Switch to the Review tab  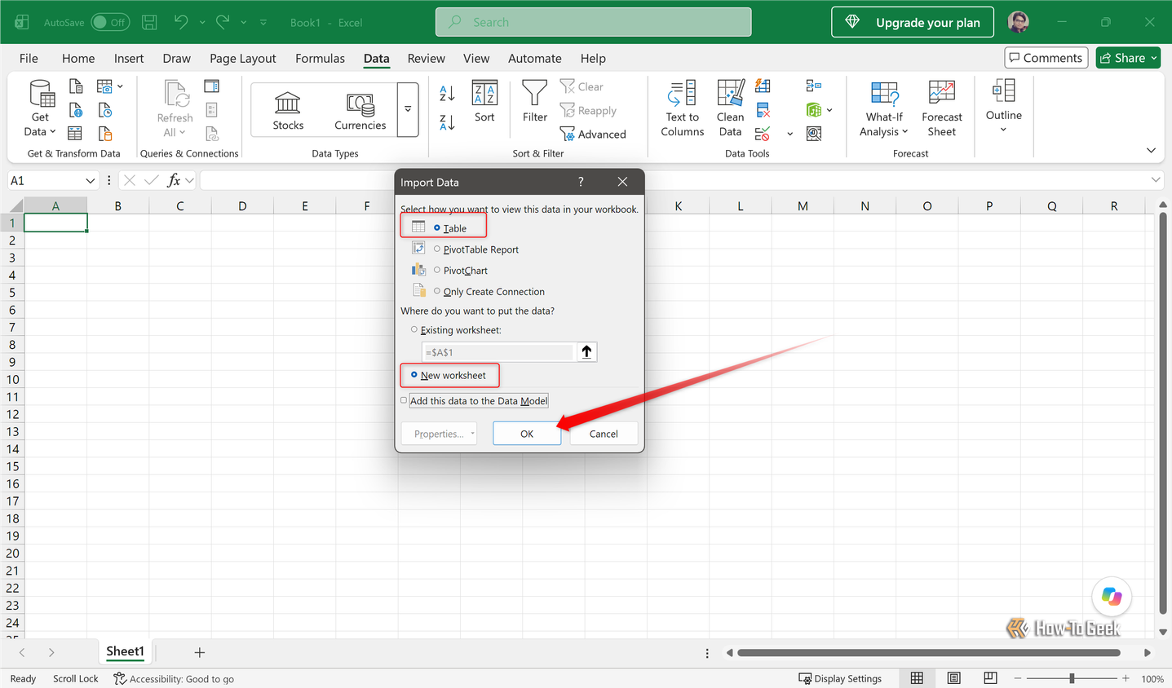427,59
